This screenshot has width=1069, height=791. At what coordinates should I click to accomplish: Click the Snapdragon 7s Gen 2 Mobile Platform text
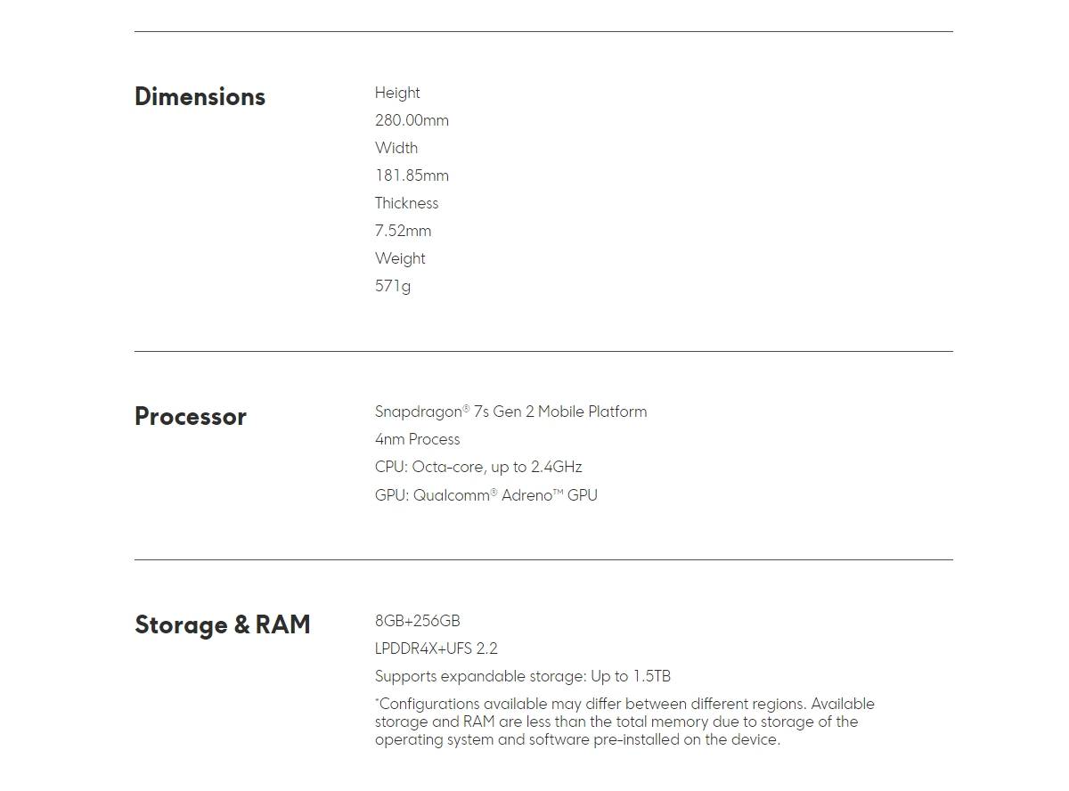pyautogui.click(x=510, y=412)
